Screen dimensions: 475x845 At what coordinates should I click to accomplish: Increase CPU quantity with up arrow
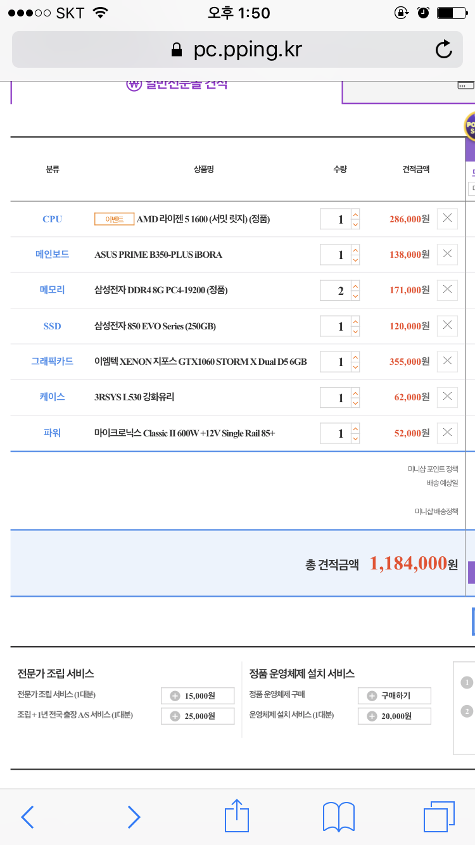click(355, 214)
